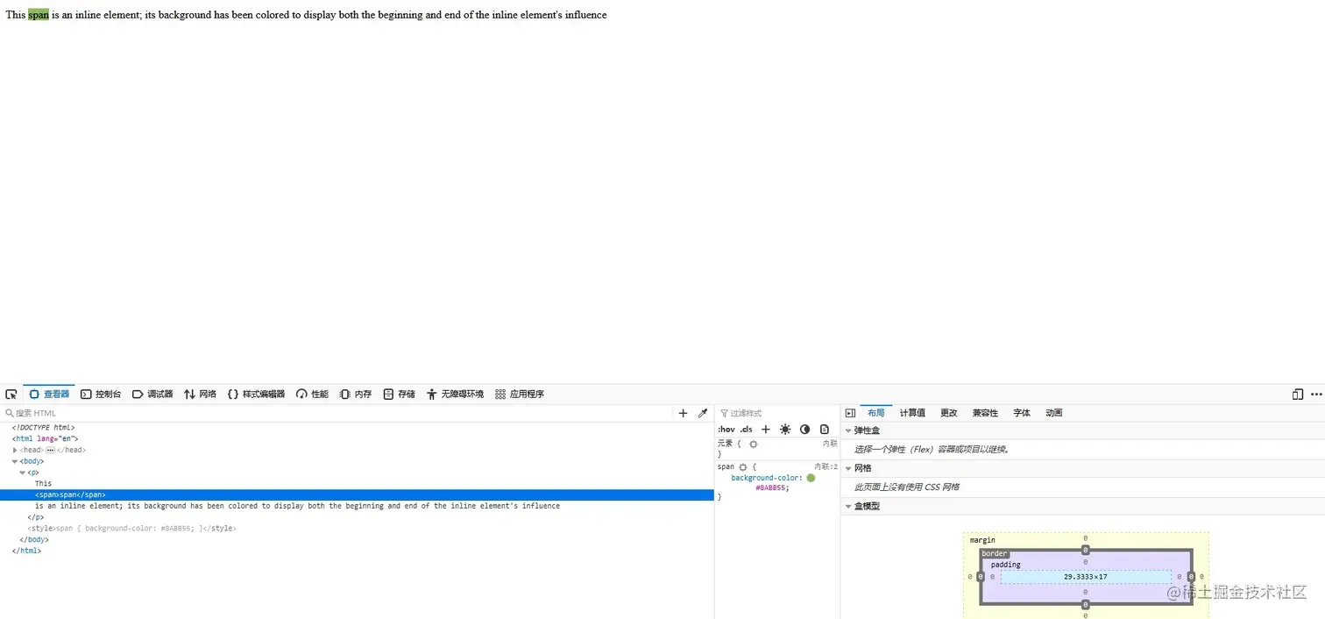Image resolution: width=1325 pixels, height=619 pixels.
Task: Switch to the 内存 Memory tab
Action: (x=356, y=395)
